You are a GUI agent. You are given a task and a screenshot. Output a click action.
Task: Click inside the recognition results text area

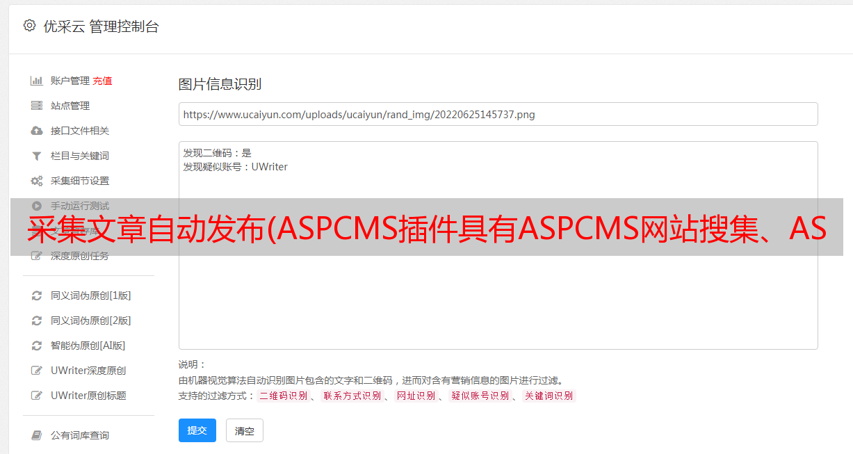[498, 245]
